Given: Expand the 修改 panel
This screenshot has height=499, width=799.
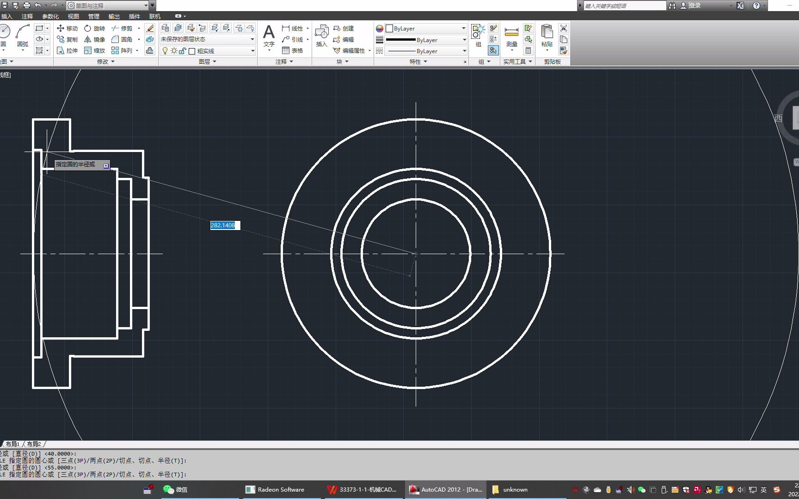Looking at the screenshot, I should 105,61.
